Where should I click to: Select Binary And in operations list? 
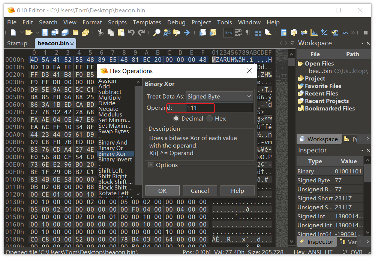112,142
